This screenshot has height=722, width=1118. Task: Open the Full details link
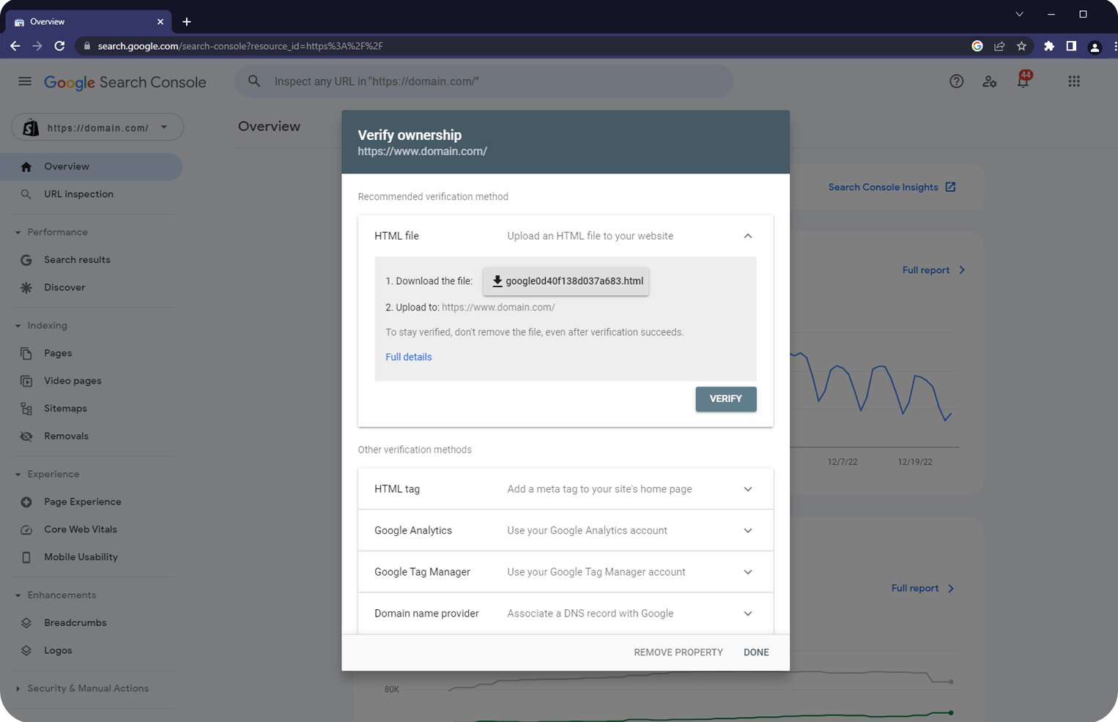click(x=409, y=357)
